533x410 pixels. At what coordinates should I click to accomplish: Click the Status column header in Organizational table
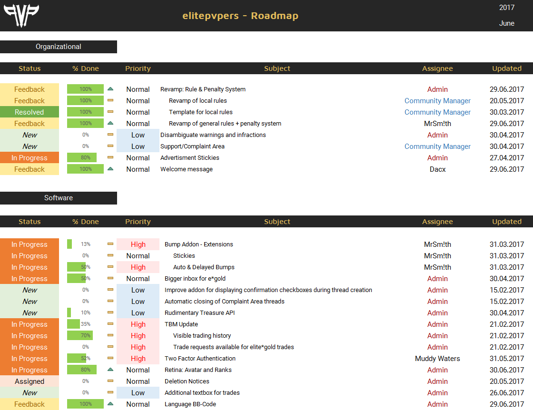[x=30, y=68]
